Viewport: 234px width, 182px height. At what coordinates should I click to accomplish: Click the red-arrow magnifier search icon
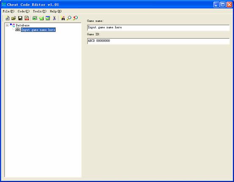point(75,18)
